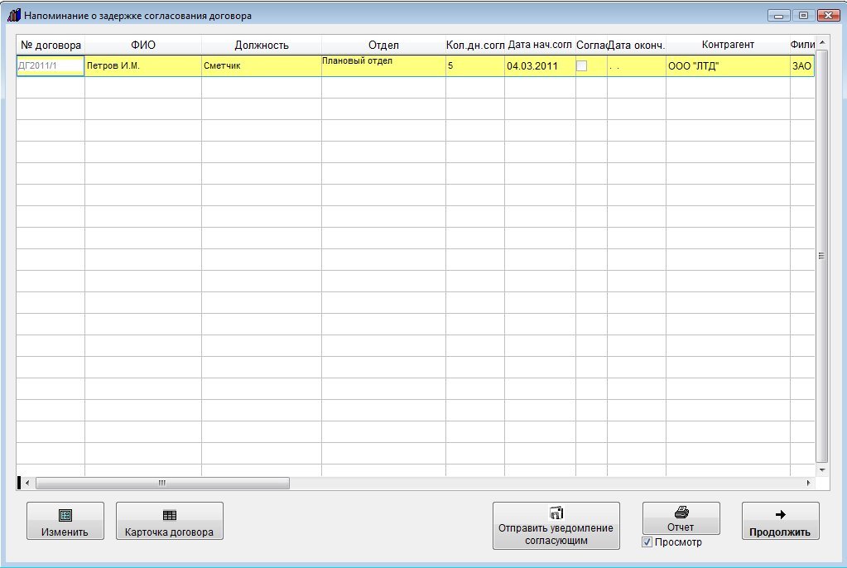Select contract number ДГ2011/1 cell
The image size is (847, 568).
point(51,66)
